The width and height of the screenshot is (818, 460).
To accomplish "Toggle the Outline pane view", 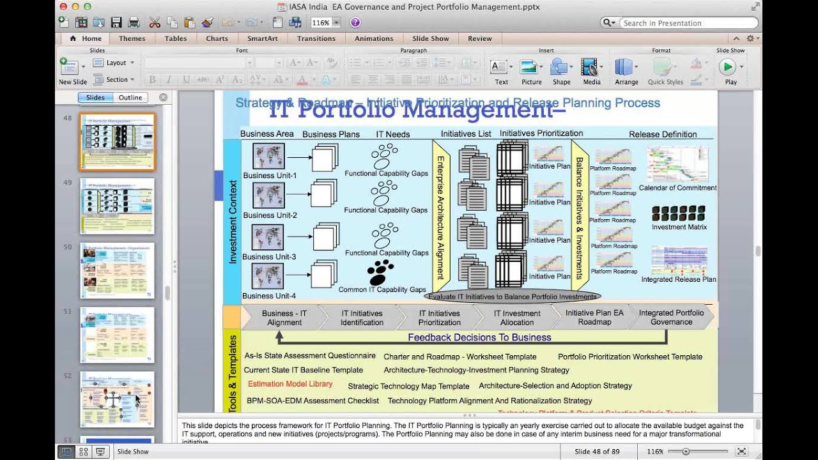I will tap(130, 98).
